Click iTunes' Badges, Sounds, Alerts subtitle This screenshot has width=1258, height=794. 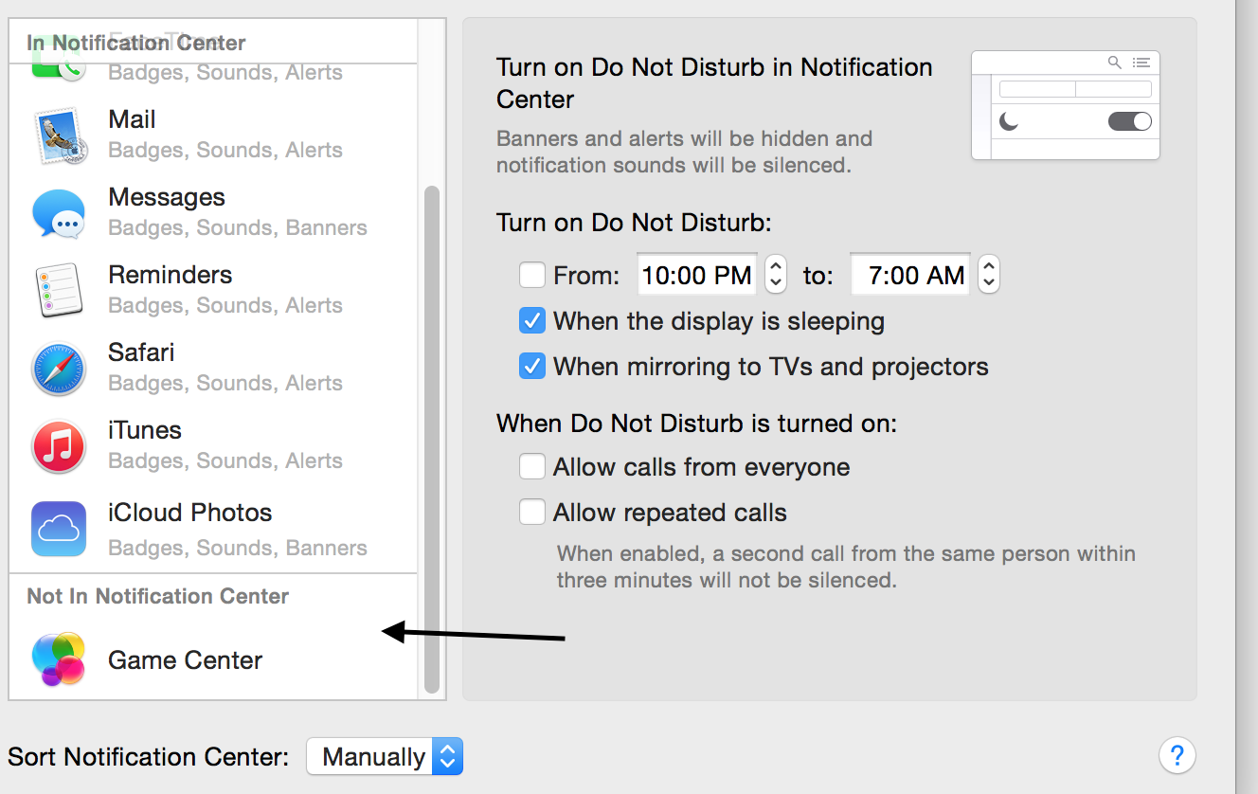pyautogui.click(x=225, y=460)
